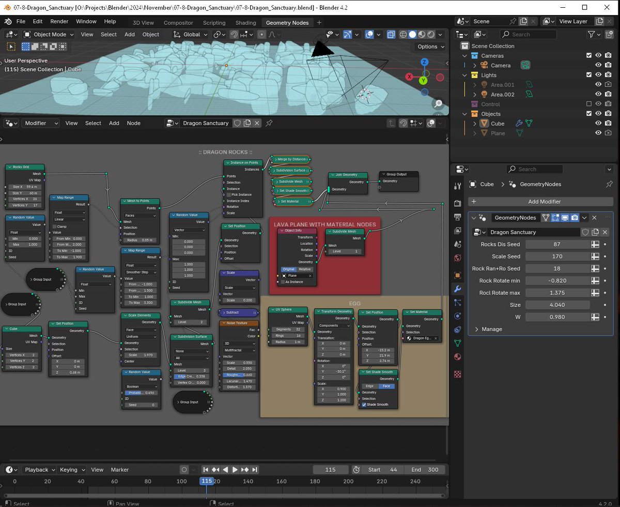Open the Render properties tab

pos(457,204)
